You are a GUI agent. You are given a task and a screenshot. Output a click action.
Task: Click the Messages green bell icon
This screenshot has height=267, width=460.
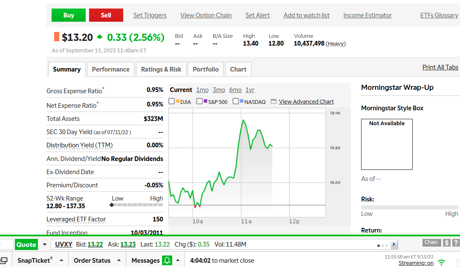[x=167, y=260]
